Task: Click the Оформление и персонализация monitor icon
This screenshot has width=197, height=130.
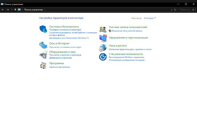Action: (103, 38)
